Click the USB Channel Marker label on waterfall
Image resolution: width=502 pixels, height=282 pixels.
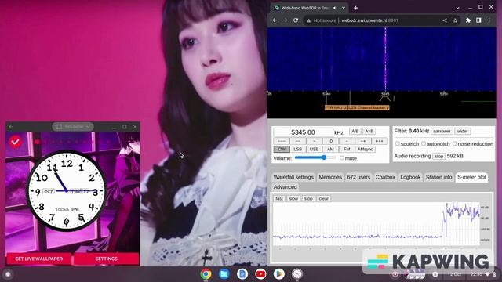(369, 108)
